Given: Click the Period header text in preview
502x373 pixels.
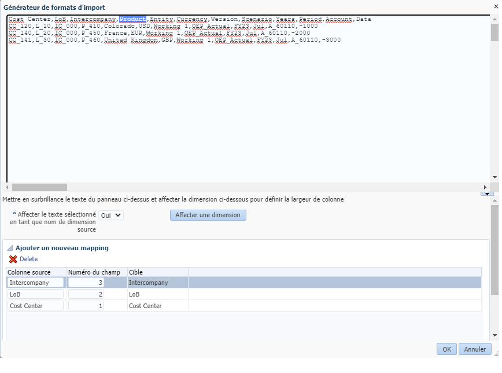Looking at the screenshot, I should [310, 19].
